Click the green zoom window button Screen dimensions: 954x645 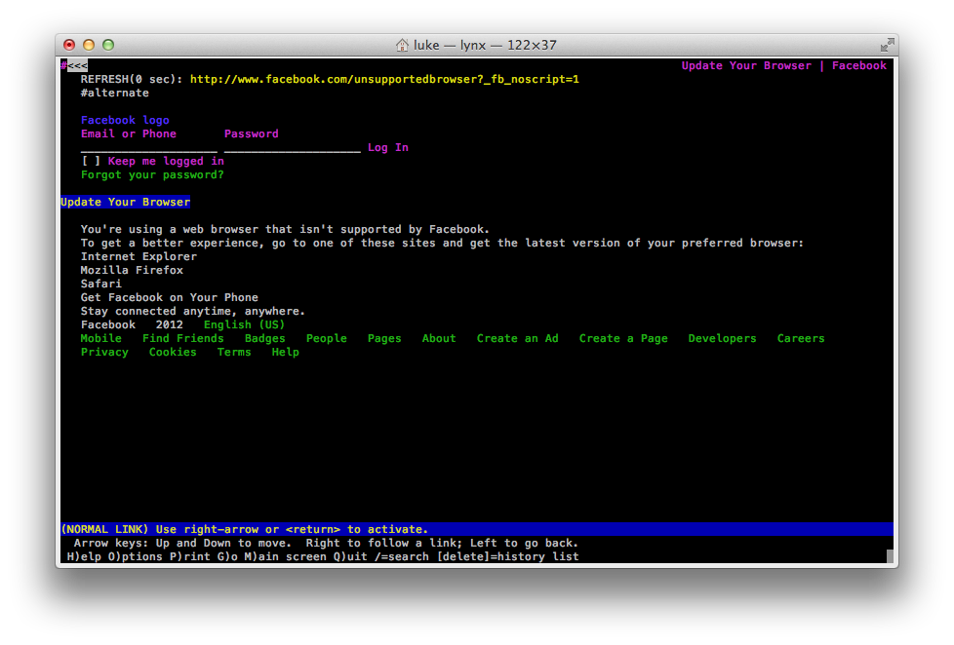[108, 45]
